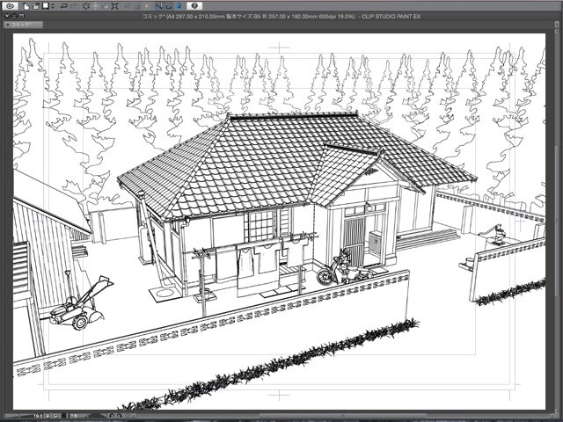
Task: Click the zoom in button in status bar
Action: coord(55,416)
